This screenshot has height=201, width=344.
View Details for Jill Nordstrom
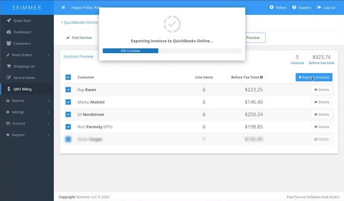[322, 114]
